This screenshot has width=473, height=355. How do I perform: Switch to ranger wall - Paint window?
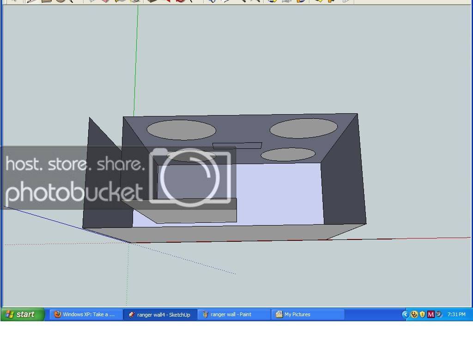(x=234, y=314)
